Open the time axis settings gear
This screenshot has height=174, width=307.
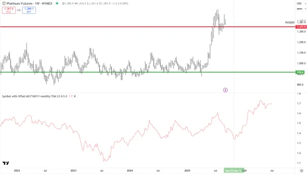[302, 171]
